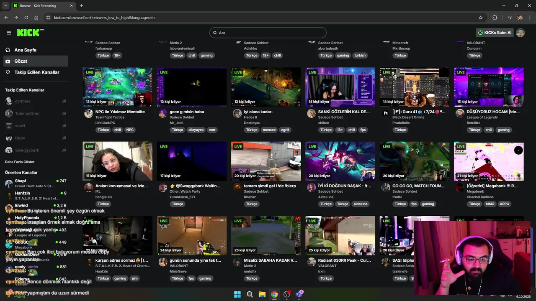Image resolution: width=536 pixels, height=301 pixels.
Task: Expand the tab search dropdown
Action: click(5, 6)
